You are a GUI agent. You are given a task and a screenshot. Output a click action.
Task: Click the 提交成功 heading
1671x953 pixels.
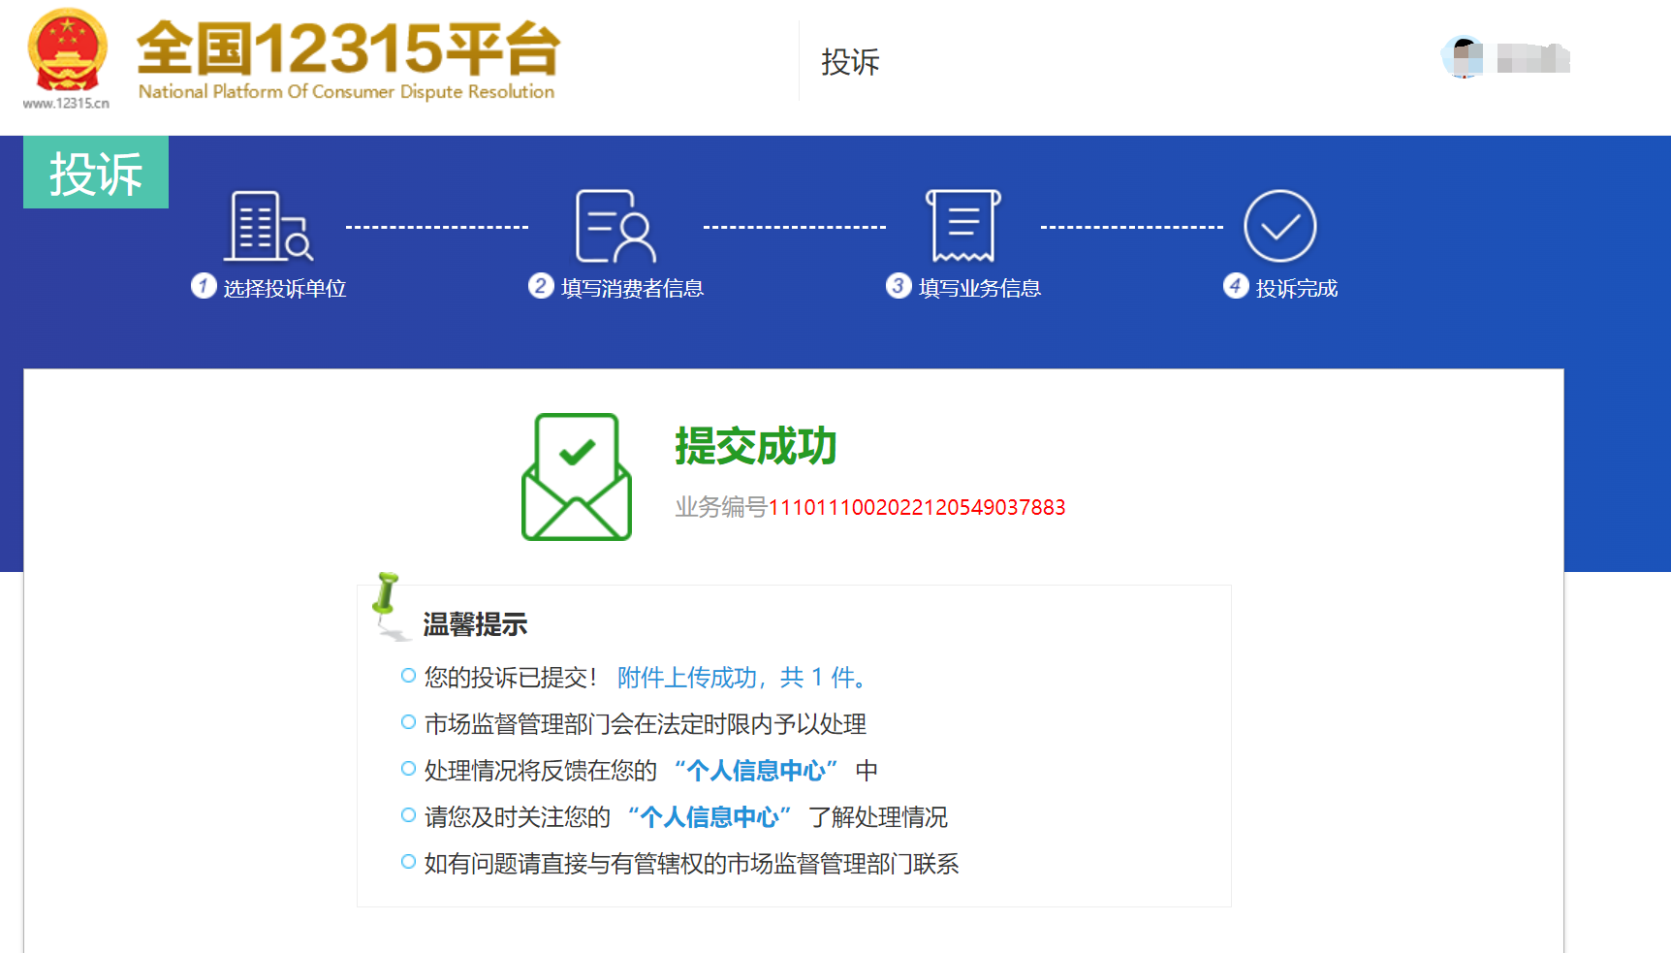point(756,446)
